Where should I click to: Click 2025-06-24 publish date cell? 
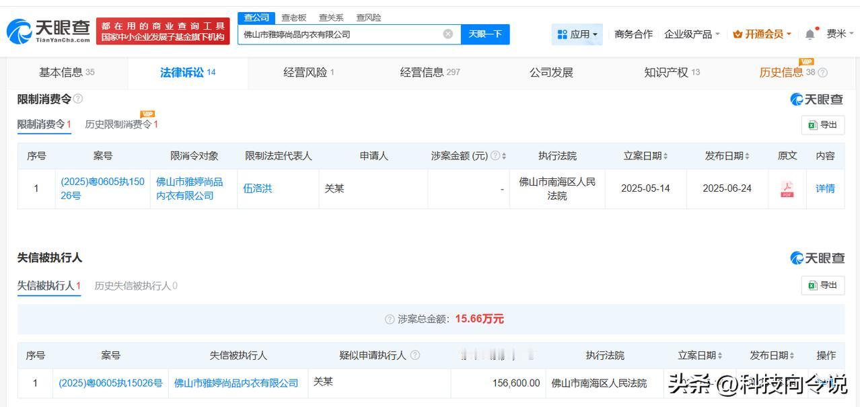click(727, 188)
